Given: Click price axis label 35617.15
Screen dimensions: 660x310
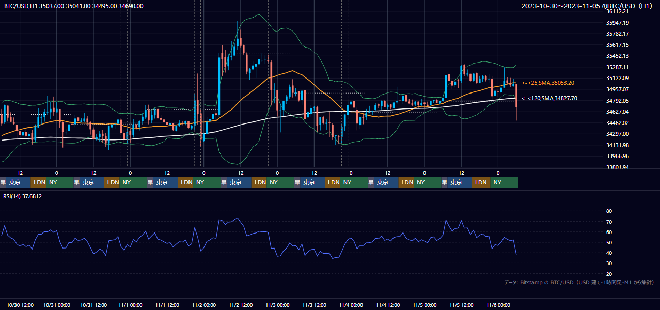Looking at the screenshot, I should [618, 45].
